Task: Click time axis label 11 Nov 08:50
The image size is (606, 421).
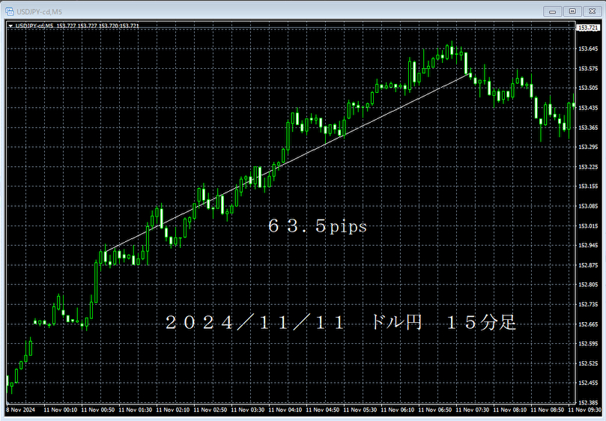Action: pos(548,410)
